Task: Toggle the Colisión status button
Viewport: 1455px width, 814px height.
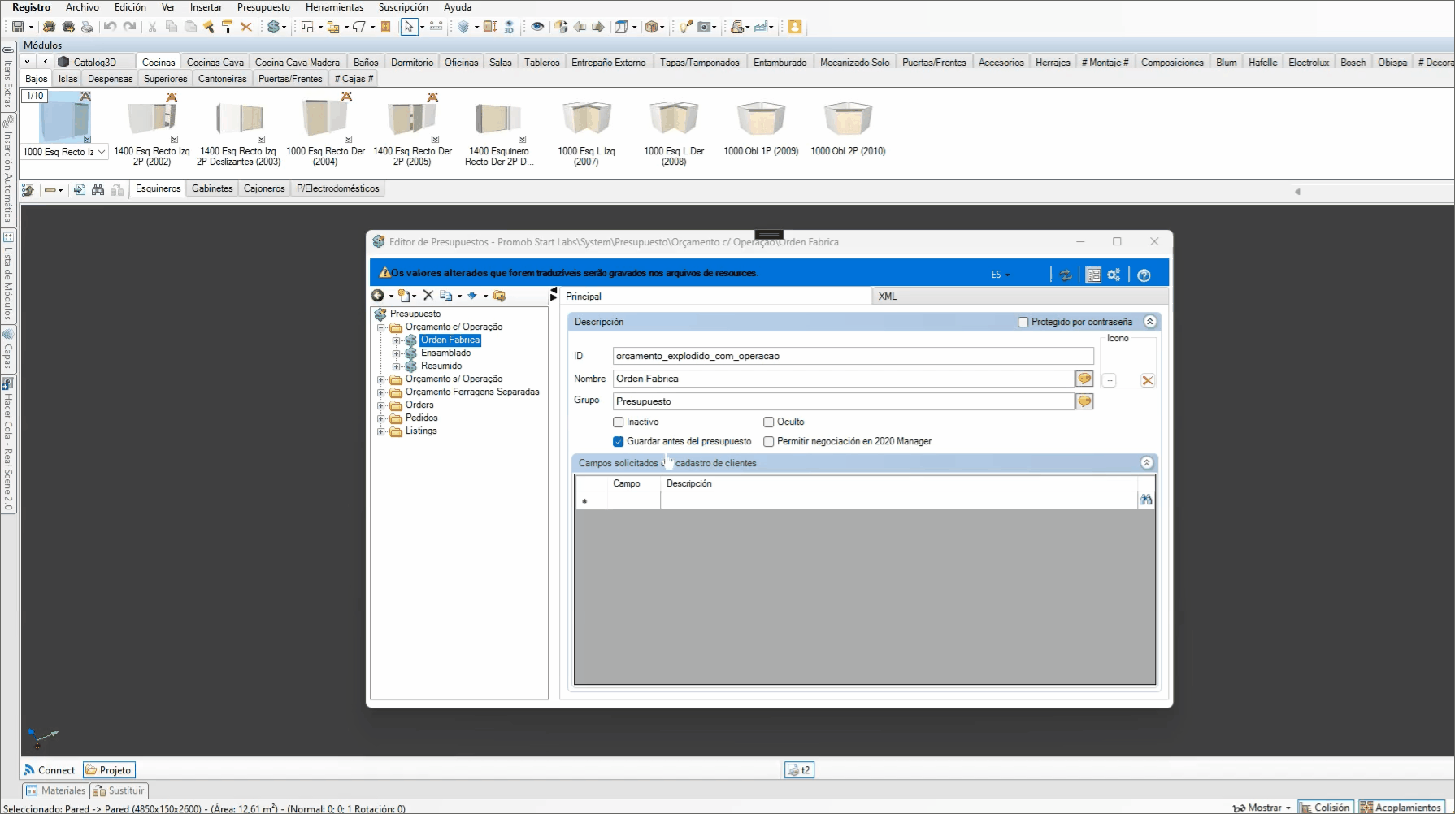Action: coord(1326,808)
